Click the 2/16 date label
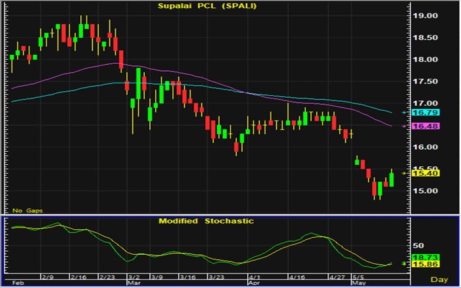 coord(78,277)
